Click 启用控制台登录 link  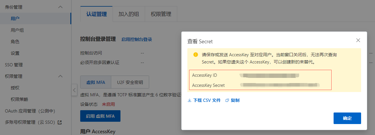(x=137, y=39)
